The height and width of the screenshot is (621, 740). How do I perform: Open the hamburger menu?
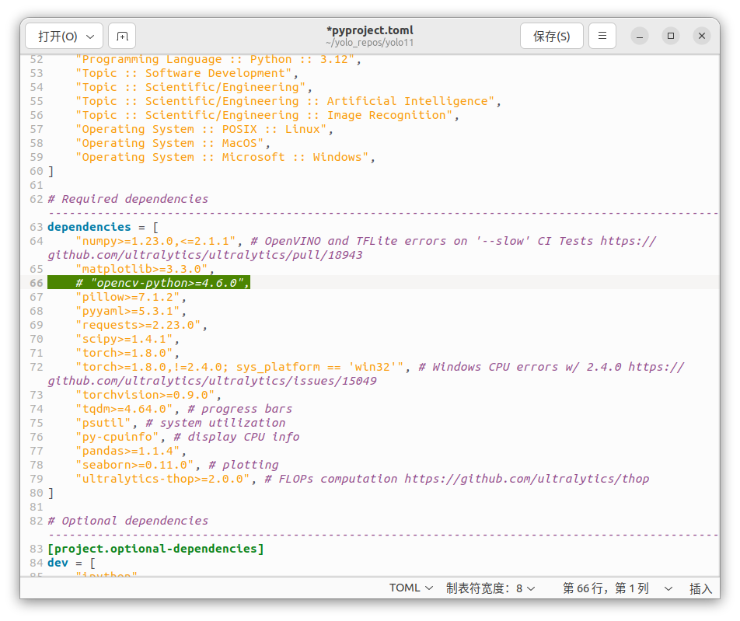(x=602, y=37)
